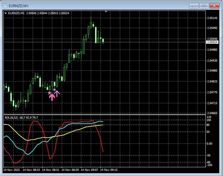The height and width of the screenshot is (176, 223).
Task: Click the 14 Nov 09:07 time label
Action: 90,170
